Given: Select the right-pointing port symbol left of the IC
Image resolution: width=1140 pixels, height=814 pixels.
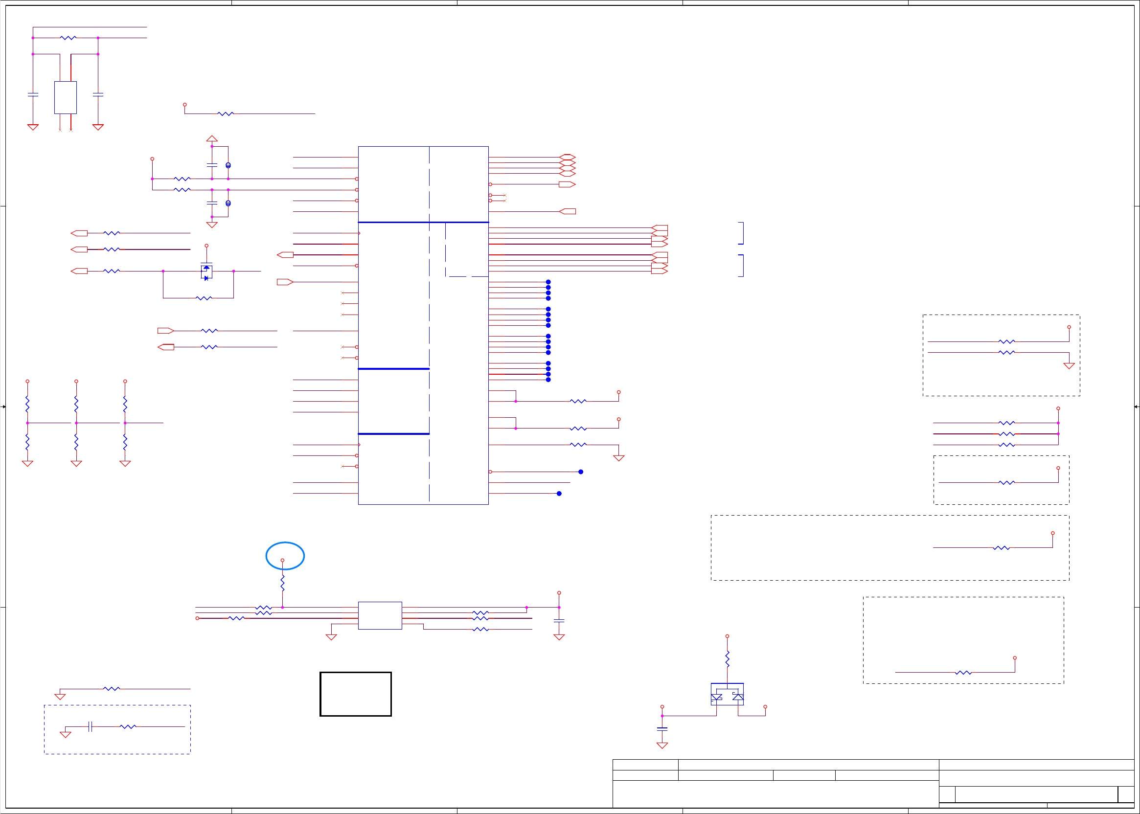Looking at the screenshot, I should pos(285,282).
